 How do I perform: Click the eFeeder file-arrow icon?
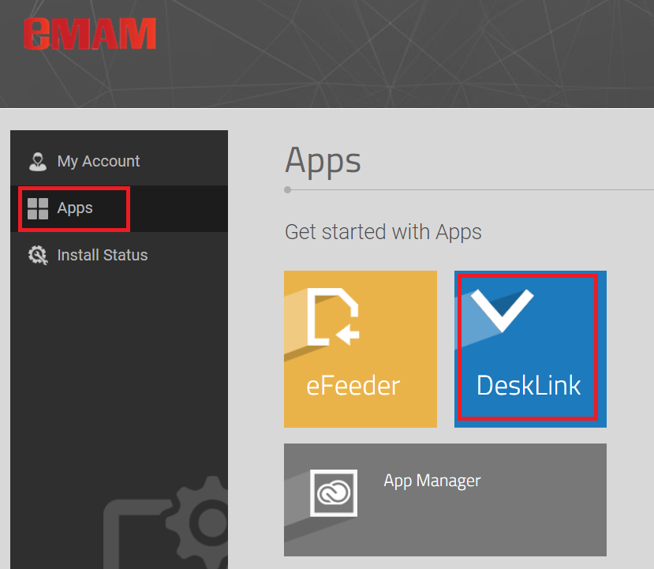[x=333, y=317]
